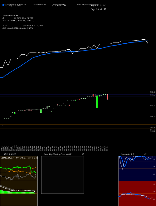Screen dimensions: 156x206
Task: Select the MACD: 1569.61, 1558.53, 11.08 line
Action: (x=18, y=21)
